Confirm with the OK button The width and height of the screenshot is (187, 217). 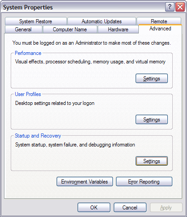(x=94, y=207)
